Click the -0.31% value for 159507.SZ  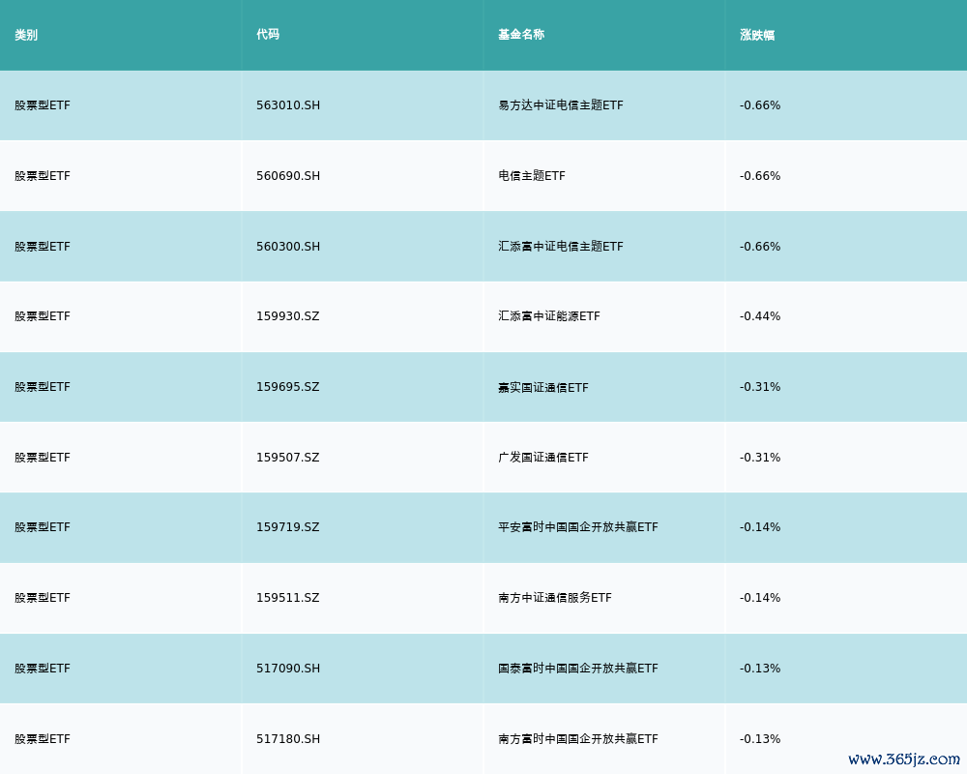pyautogui.click(x=760, y=458)
